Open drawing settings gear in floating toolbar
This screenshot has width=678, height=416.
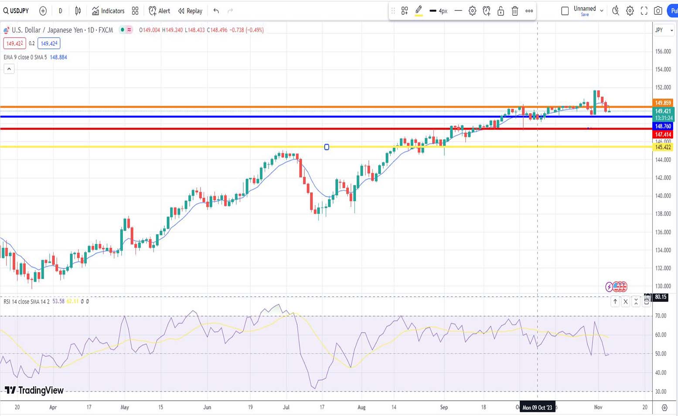tap(472, 11)
